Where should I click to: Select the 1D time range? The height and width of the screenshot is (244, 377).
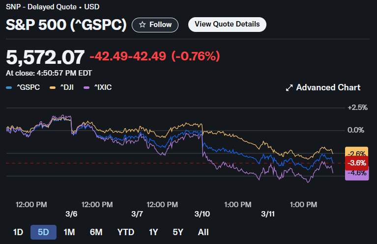point(18,232)
